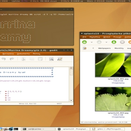Click the WST indicator in gedit status bar
The image size is (131, 131).
(x=59, y=103)
